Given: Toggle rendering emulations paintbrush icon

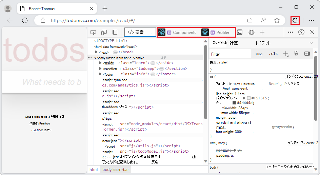Looking at the screenshot, I should [296, 54].
